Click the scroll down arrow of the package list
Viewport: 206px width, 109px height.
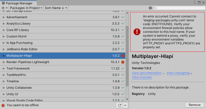[x=127, y=100]
